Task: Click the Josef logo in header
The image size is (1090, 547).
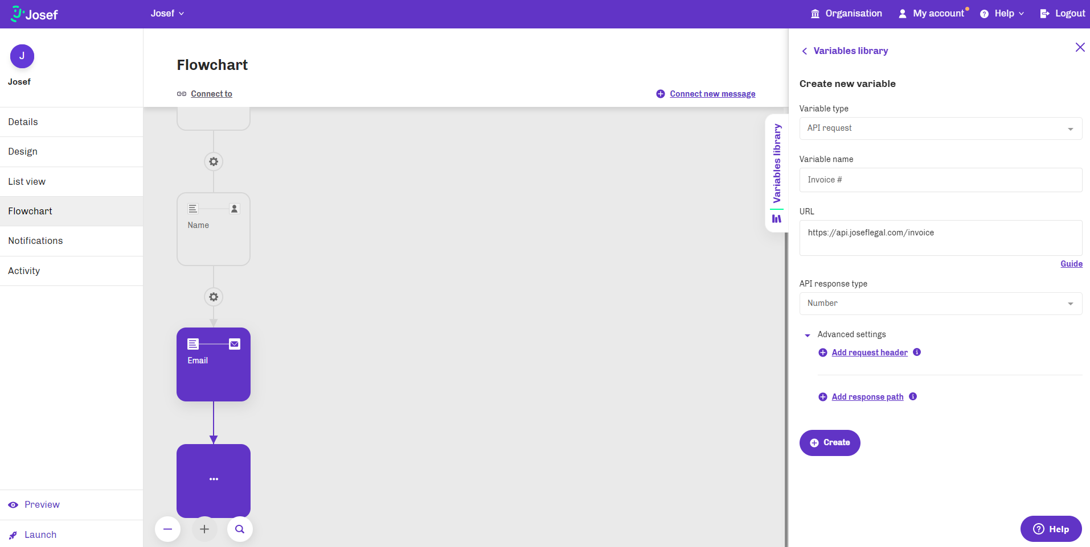Action: (34, 14)
